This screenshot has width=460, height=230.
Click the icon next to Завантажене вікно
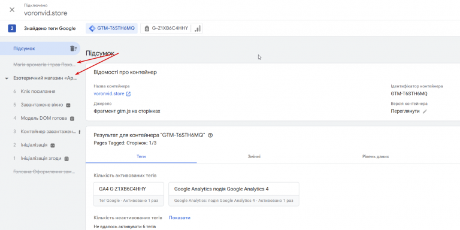[68, 105]
